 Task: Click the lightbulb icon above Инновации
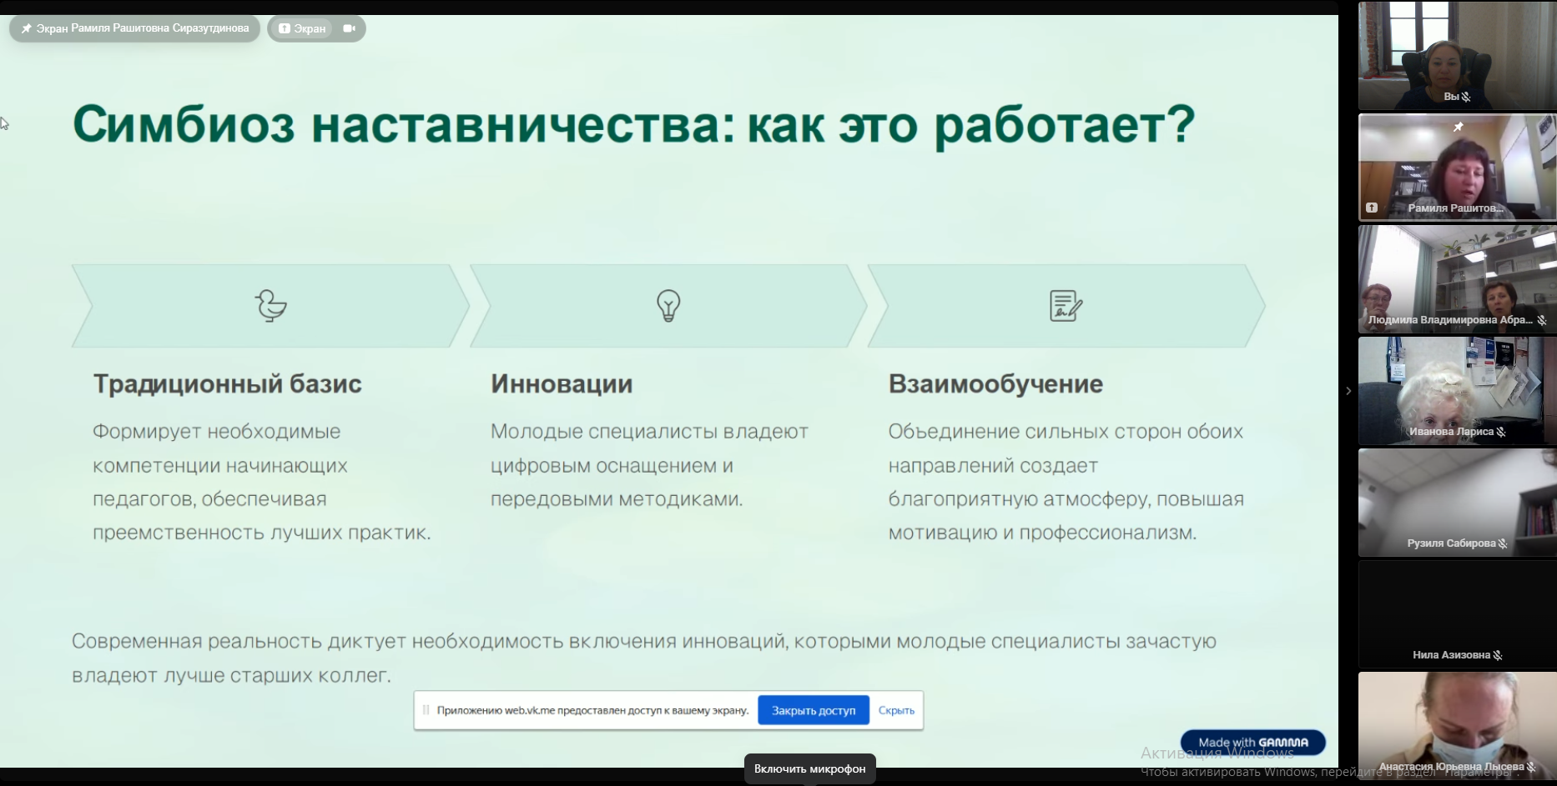tap(668, 306)
